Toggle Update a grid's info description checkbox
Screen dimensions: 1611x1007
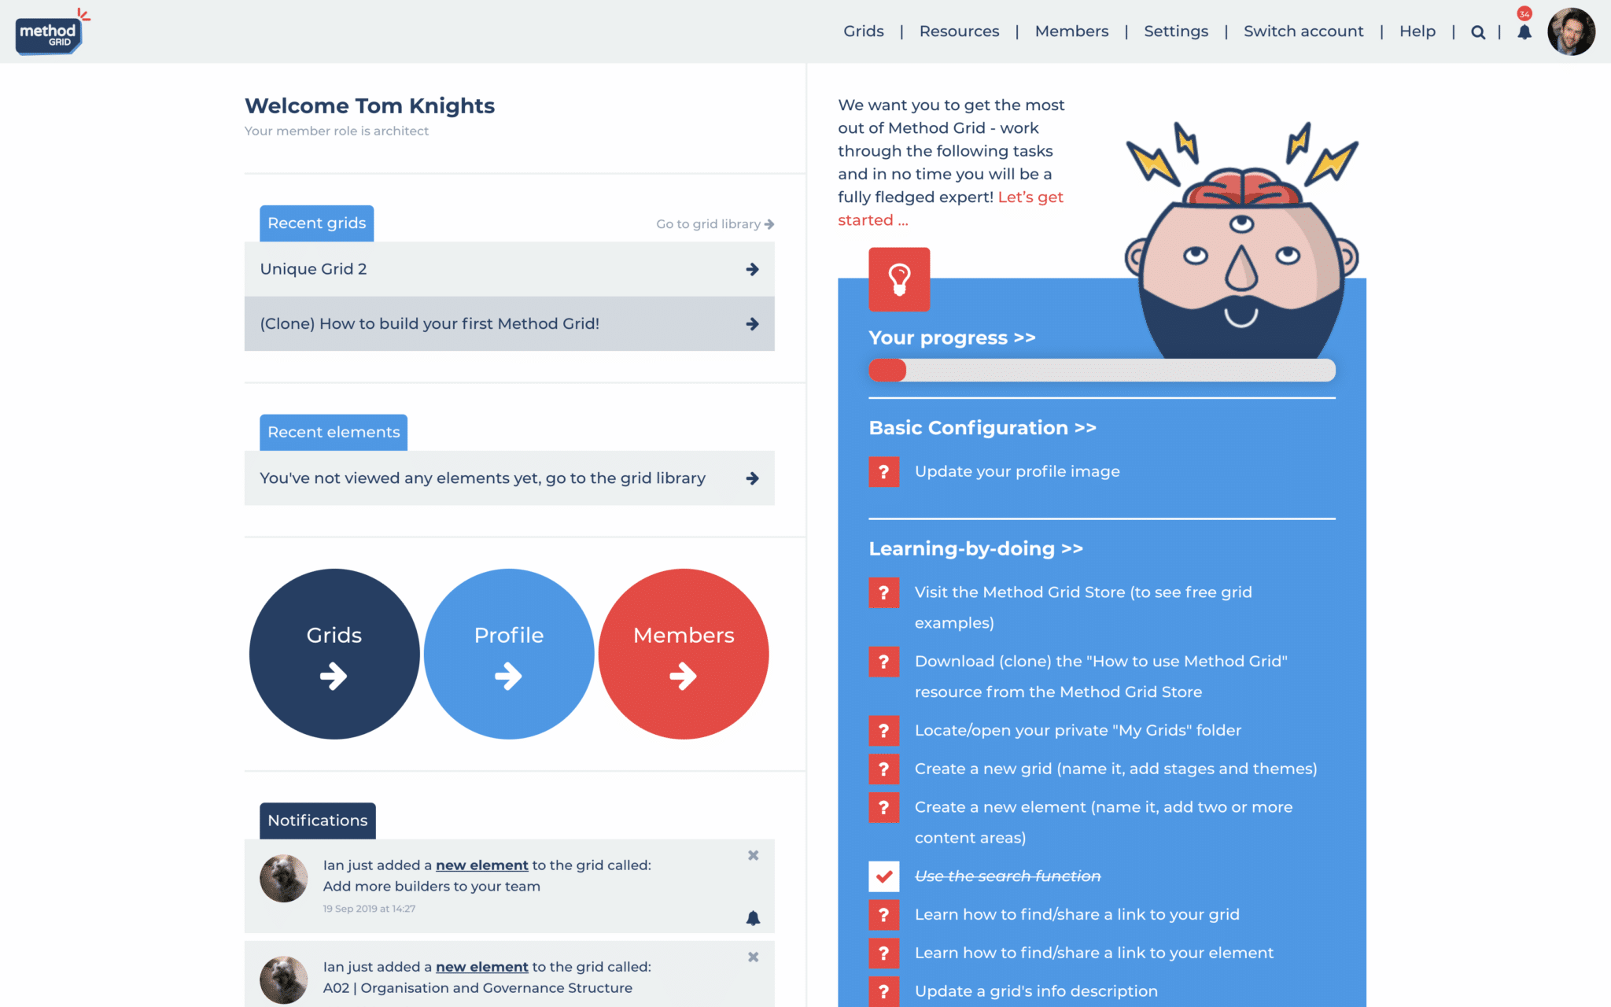[x=883, y=992]
